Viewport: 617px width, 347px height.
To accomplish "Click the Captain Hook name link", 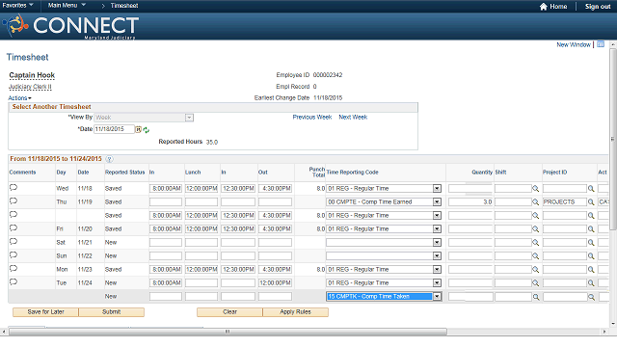I will [x=32, y=75].
